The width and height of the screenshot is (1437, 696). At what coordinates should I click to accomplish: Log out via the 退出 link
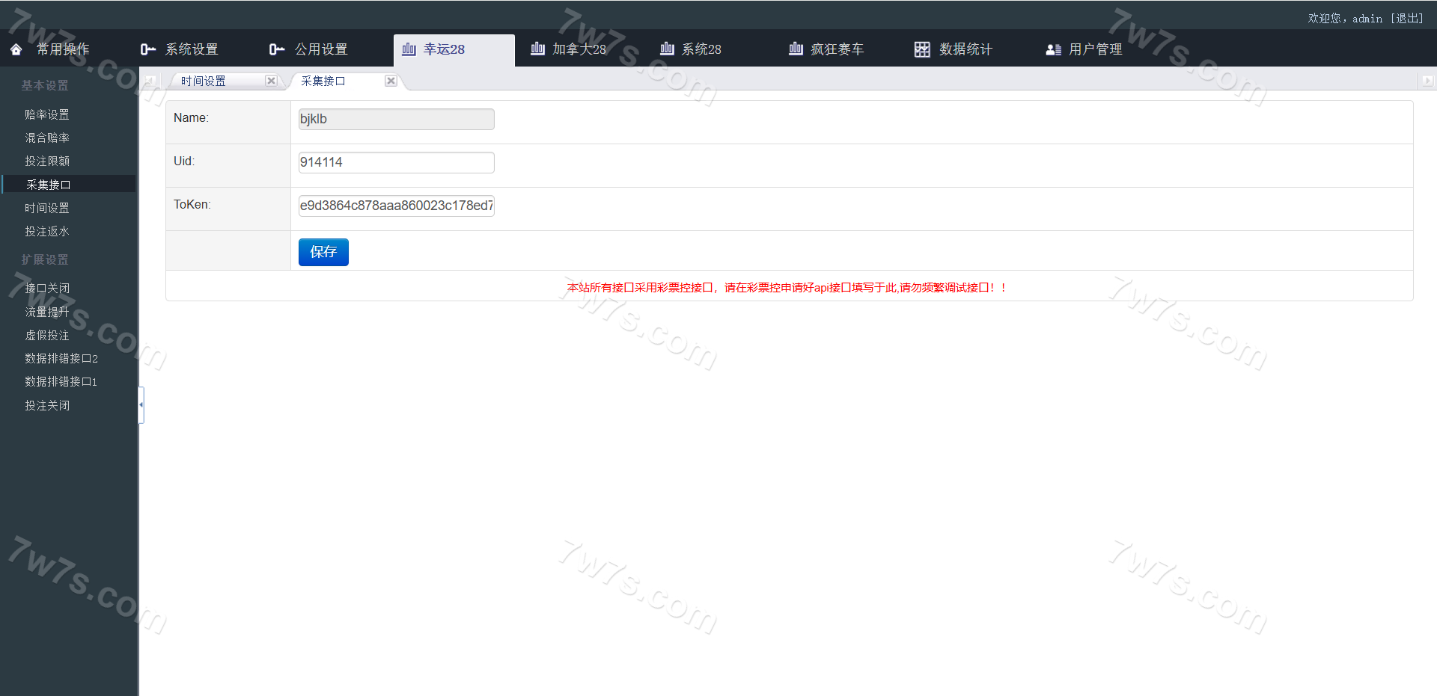click(x=1407, y=18)
